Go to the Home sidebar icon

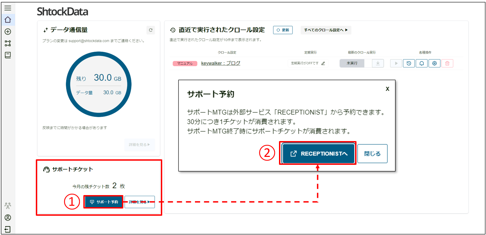8,20
